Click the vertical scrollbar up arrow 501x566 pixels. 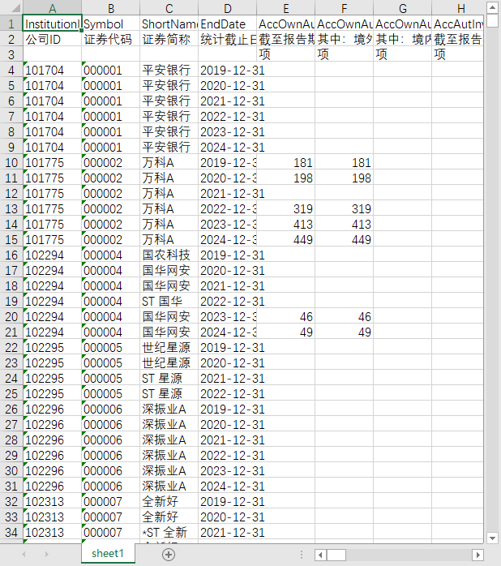492,7
